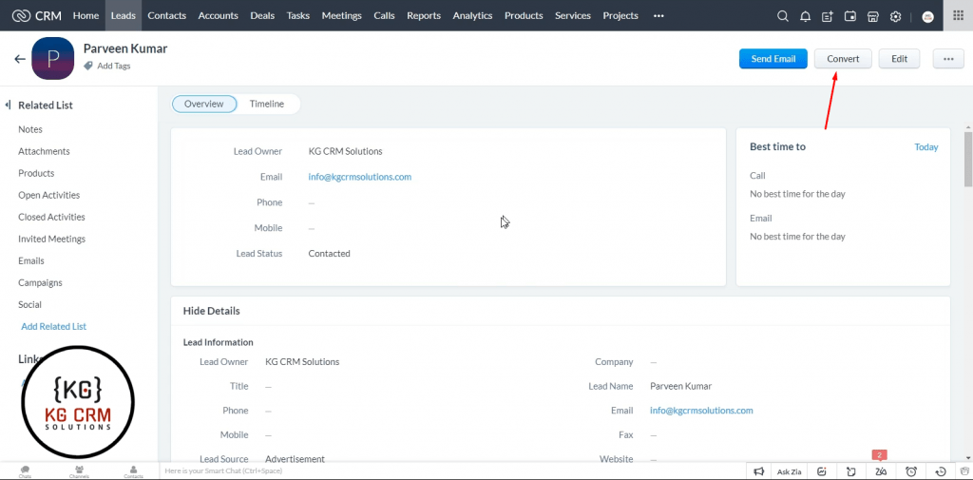The width and height of the screenshot is (973, 480).
Task: Click the quick create record icon
Action: tap(828, 16)
